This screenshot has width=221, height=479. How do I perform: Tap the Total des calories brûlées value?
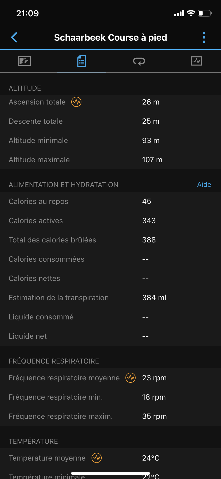pos(149,240)
